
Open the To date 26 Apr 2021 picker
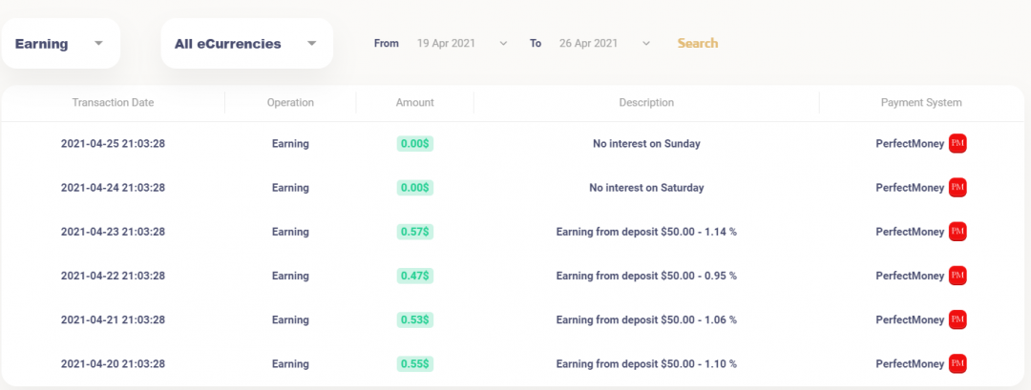(x=604, y=43)
